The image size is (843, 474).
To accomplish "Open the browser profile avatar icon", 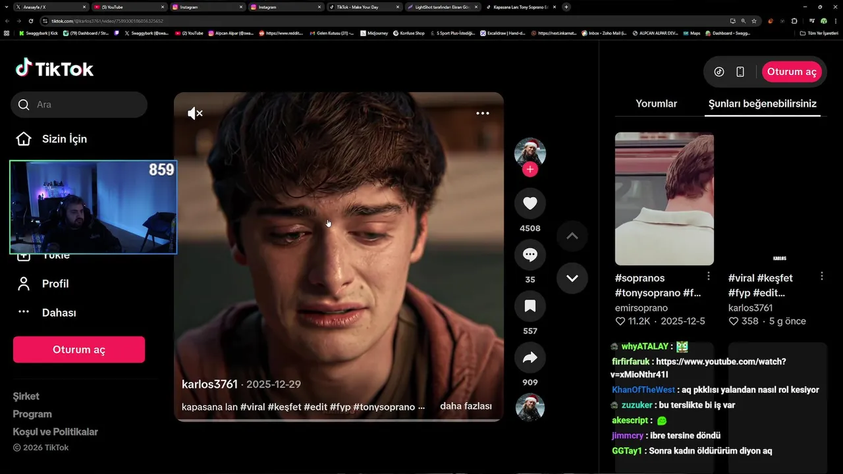I will pos(823,21).
